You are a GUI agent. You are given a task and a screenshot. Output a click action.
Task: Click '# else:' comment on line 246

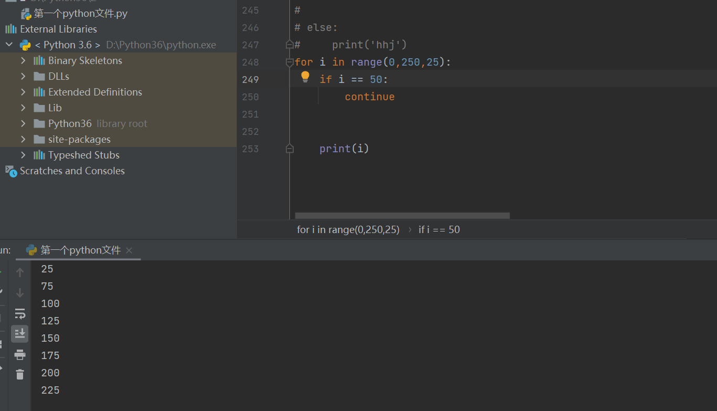click(316, 28)
